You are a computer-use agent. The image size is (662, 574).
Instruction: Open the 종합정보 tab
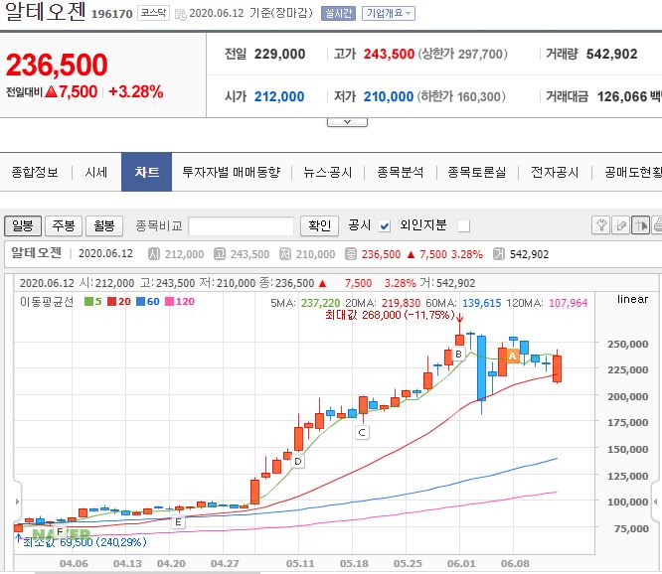[x=35, y=172]
